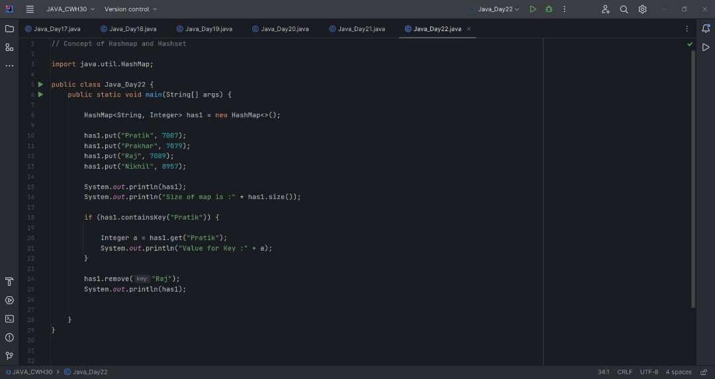Place cursor on line 8 HashMap declaration
This screenshot has height=379, width=715.
coord(182,115)
